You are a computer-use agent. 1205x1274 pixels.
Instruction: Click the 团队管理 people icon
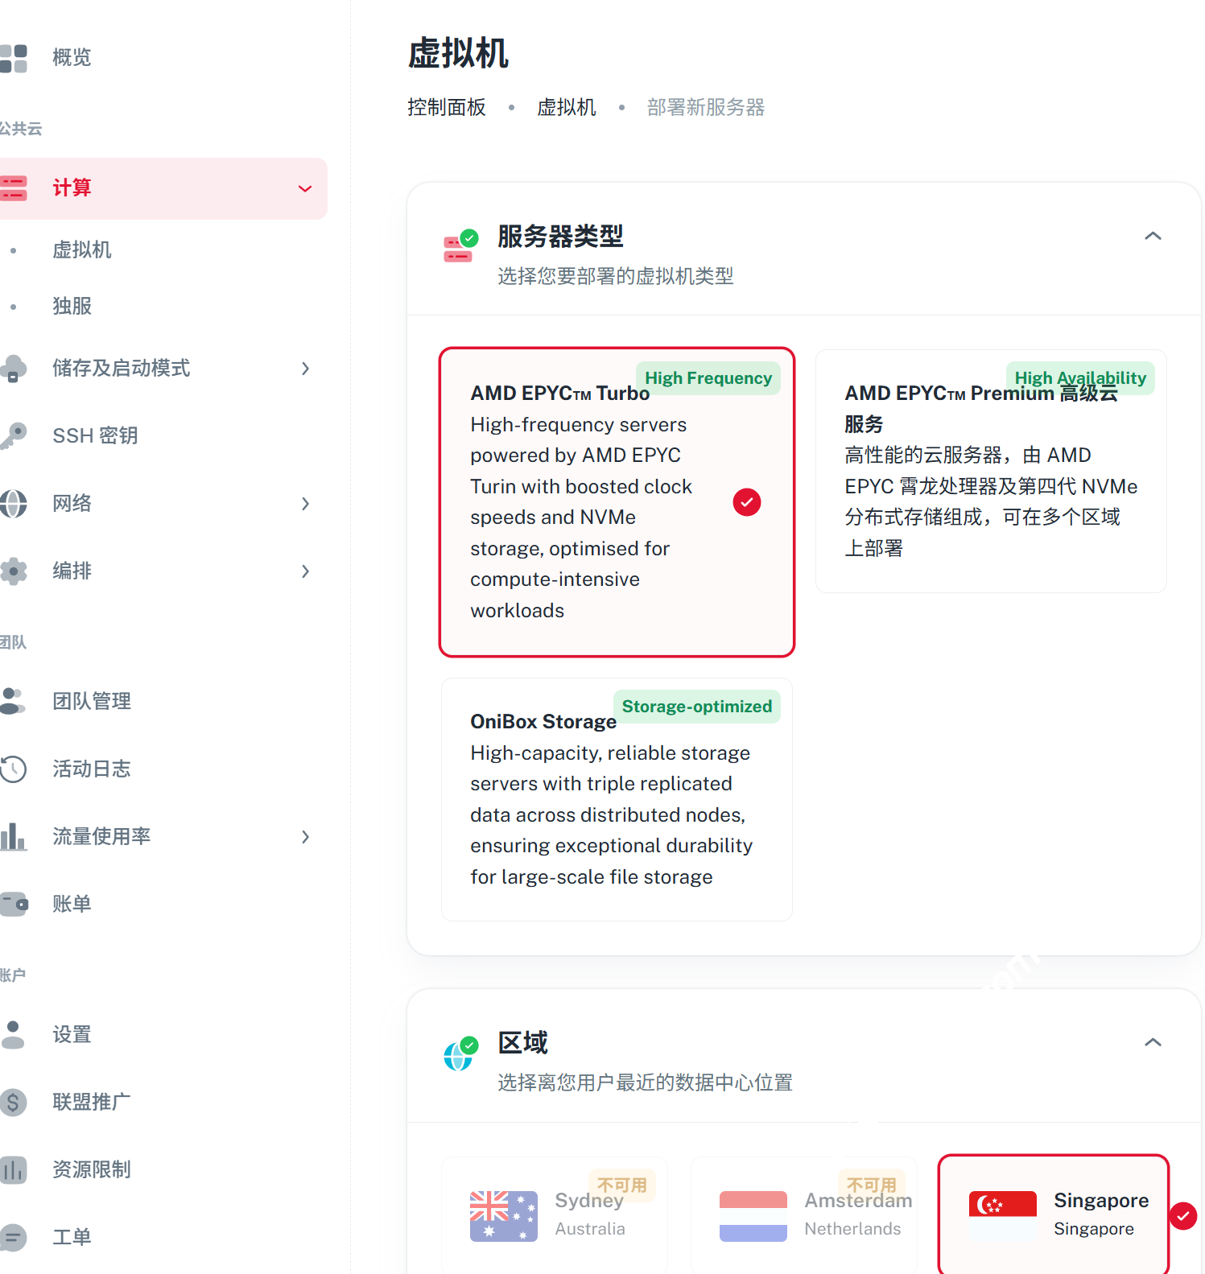click(x=14, y=701)
